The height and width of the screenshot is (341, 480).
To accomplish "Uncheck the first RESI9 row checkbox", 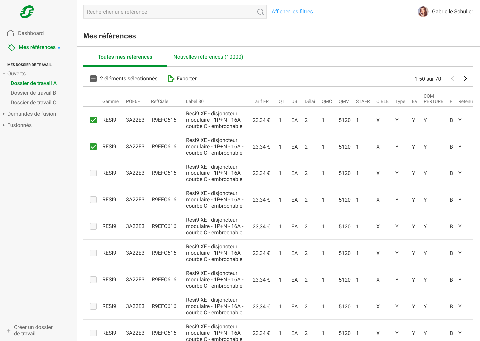I will pos(93,120).
